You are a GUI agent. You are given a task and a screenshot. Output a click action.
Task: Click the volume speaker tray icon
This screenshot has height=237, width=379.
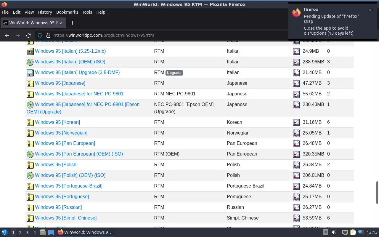[x=334, y=232]
